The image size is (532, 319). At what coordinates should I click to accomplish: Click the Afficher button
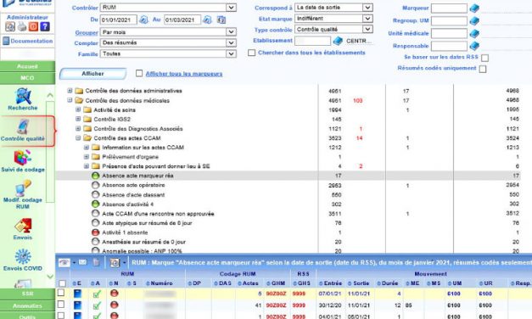pos(93,74)
